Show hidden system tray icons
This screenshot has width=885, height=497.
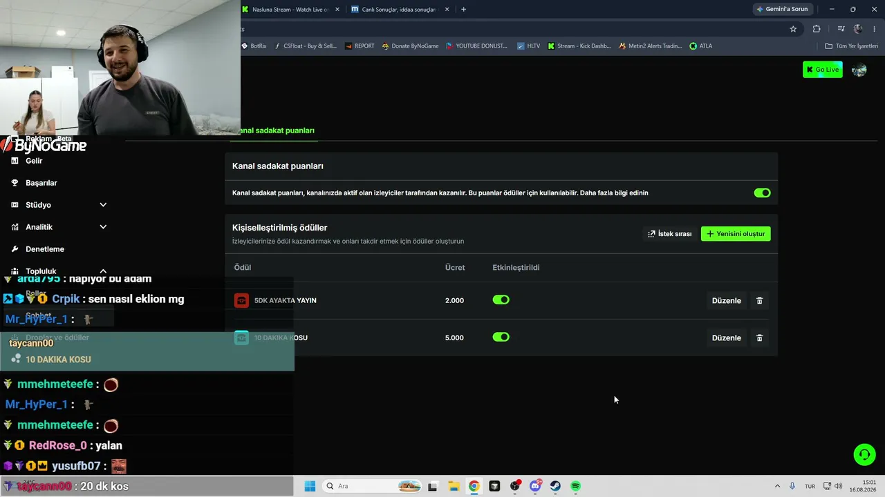tap(777, 486)
